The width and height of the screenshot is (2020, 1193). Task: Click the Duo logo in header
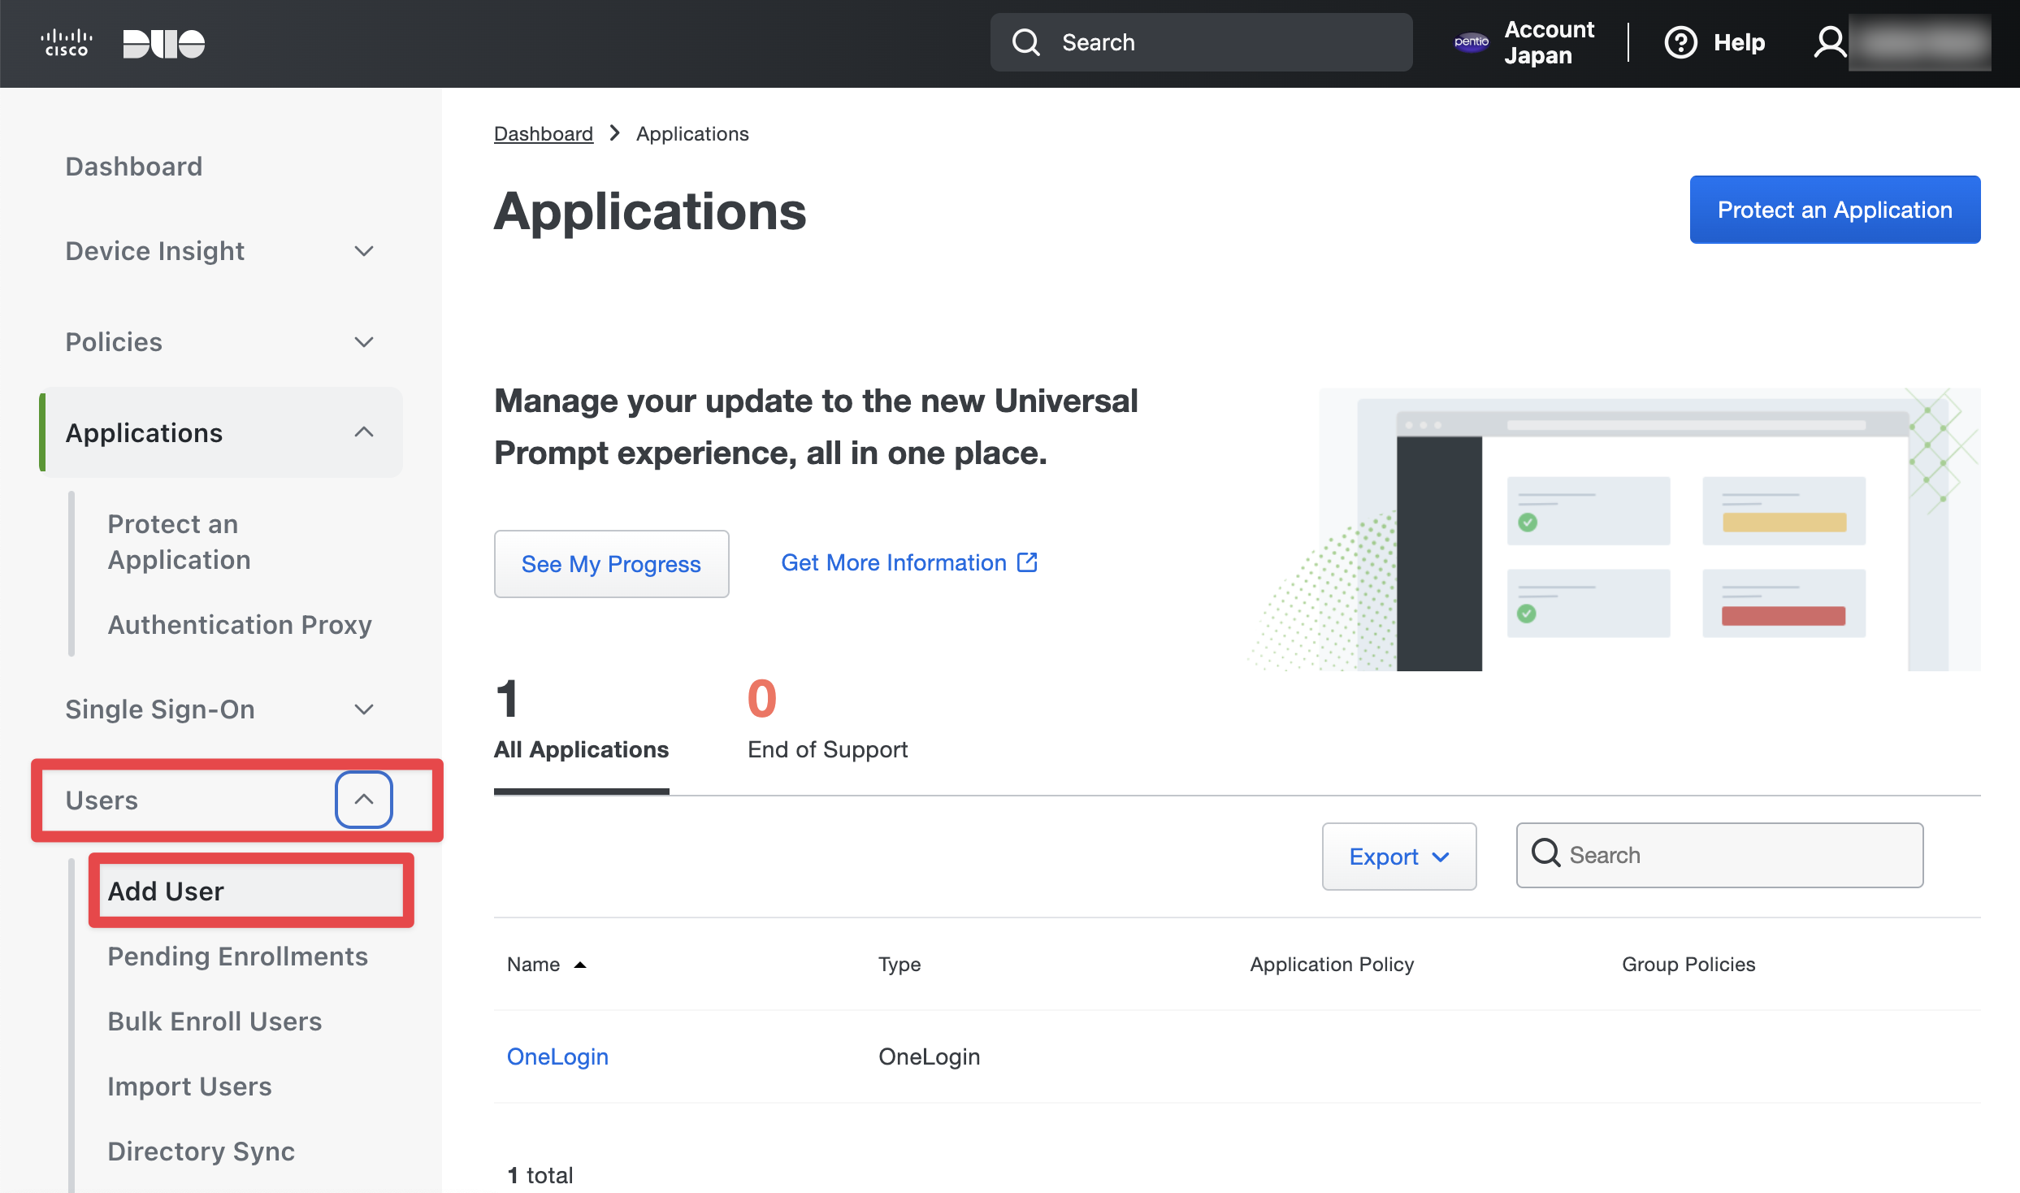pos(163,43)
